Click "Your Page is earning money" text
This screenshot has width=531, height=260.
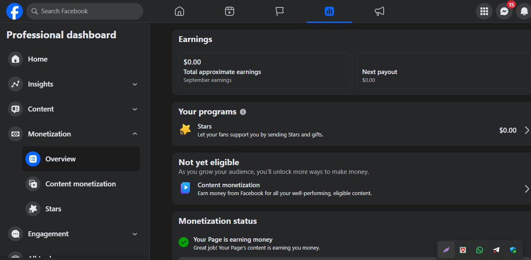(233, 240)
